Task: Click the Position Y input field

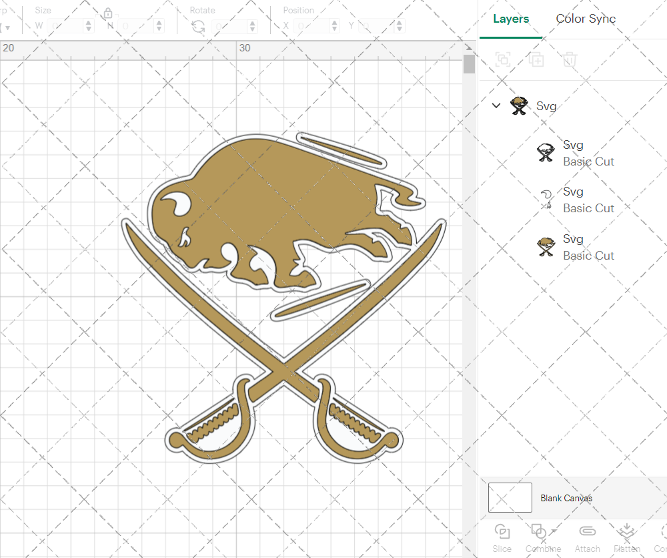Action: 377,26
